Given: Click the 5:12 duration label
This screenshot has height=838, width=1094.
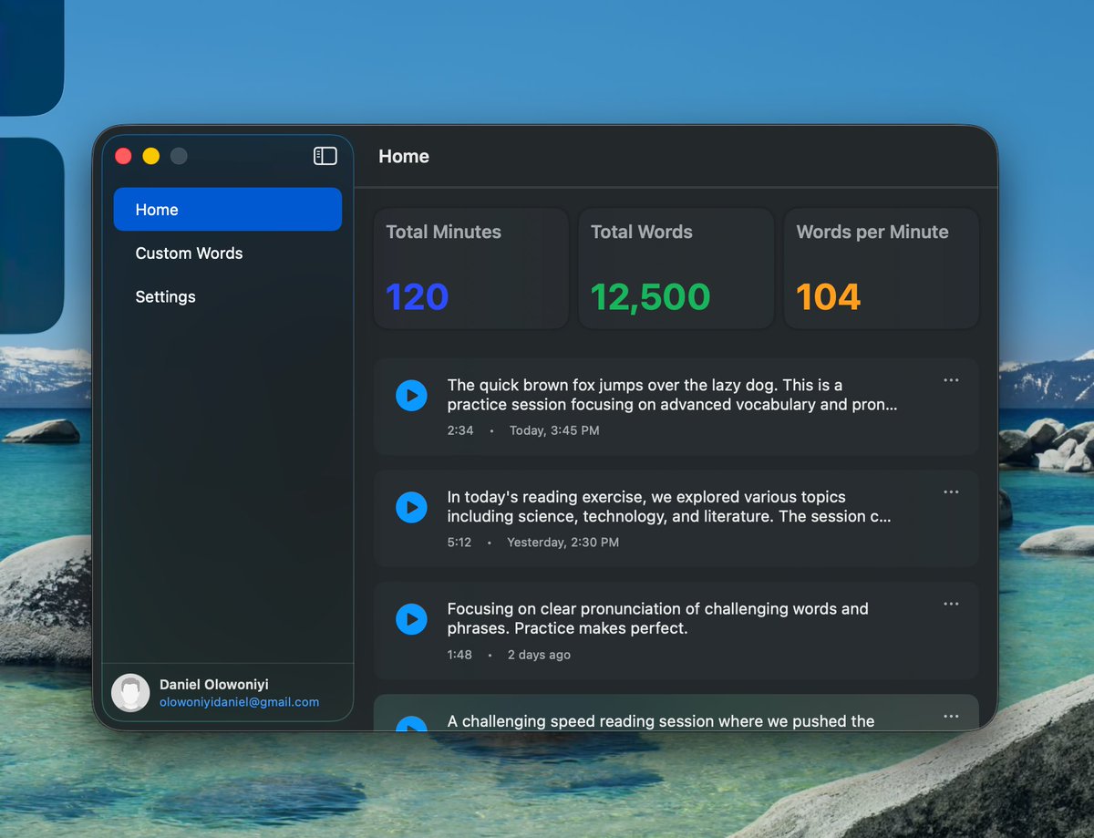Looking at the screenshot, I should pos(459,543).
